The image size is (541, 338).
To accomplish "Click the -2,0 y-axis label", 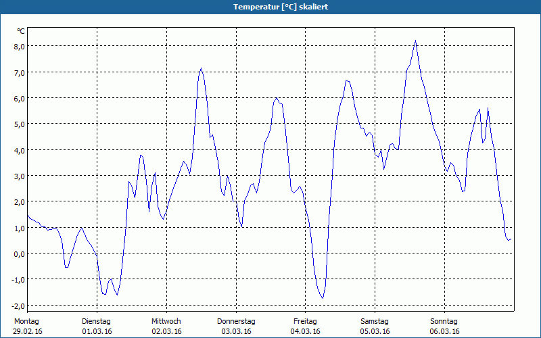I will [18, 306].
